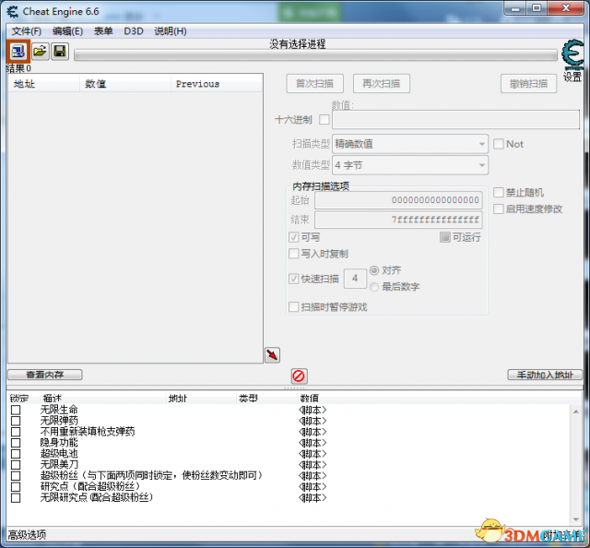Viewport: 590px width, 548px height.
Task: Expand the 数值类型 dropdown
Action: pyautogui.click(x=410, y=165)
